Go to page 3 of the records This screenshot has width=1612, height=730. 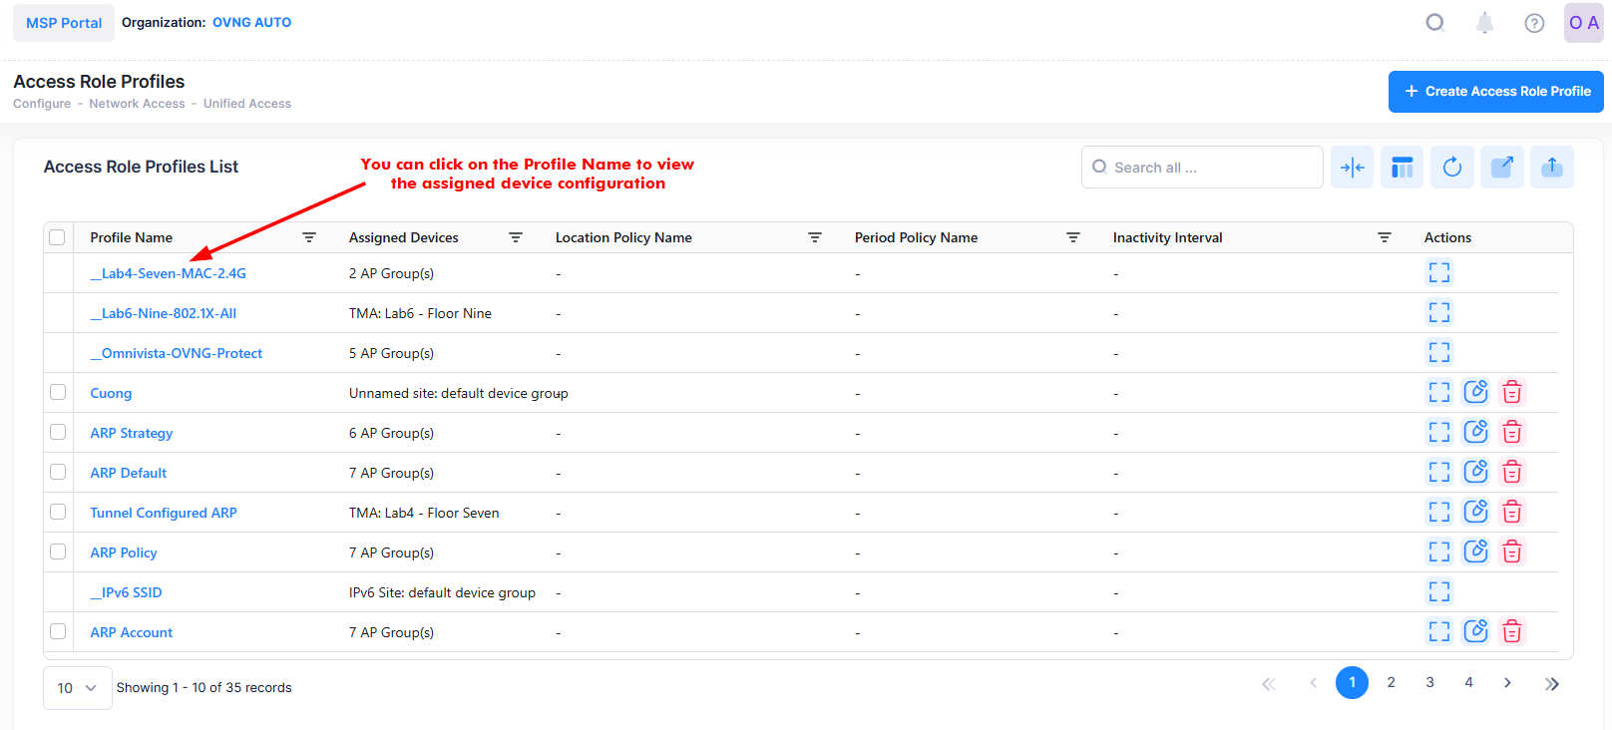tap(1429, 682)
